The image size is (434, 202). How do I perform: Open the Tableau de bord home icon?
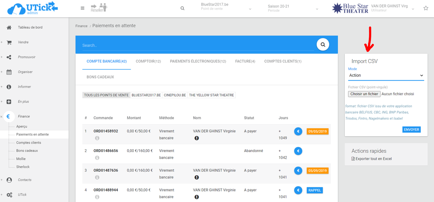(x=9, y=28)
